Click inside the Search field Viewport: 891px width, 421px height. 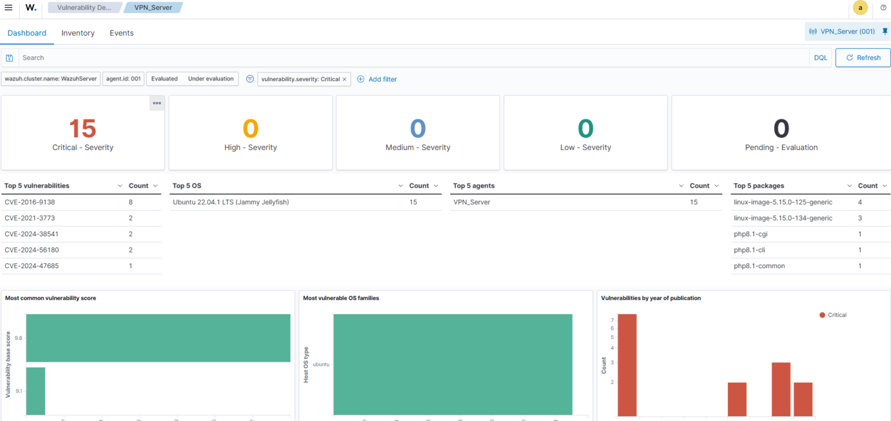(232, 57)
